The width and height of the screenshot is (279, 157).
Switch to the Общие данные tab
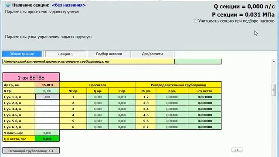click(x=22, y=54)
